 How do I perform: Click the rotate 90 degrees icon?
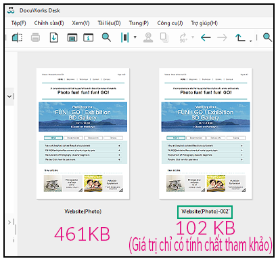click(183, 37)
